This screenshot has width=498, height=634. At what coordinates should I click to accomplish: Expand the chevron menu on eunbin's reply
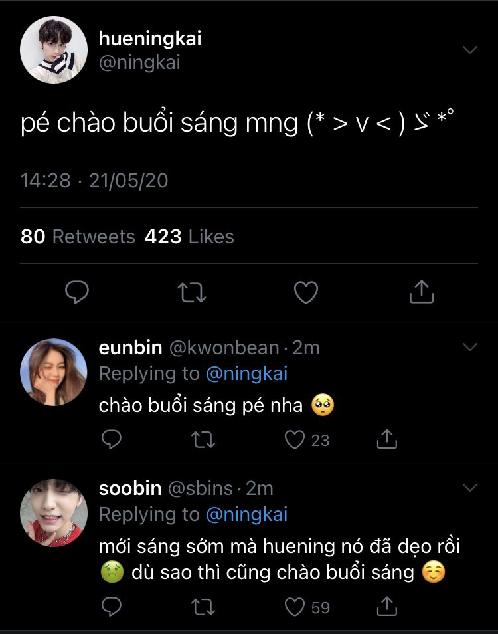click(x=470, y=347)
